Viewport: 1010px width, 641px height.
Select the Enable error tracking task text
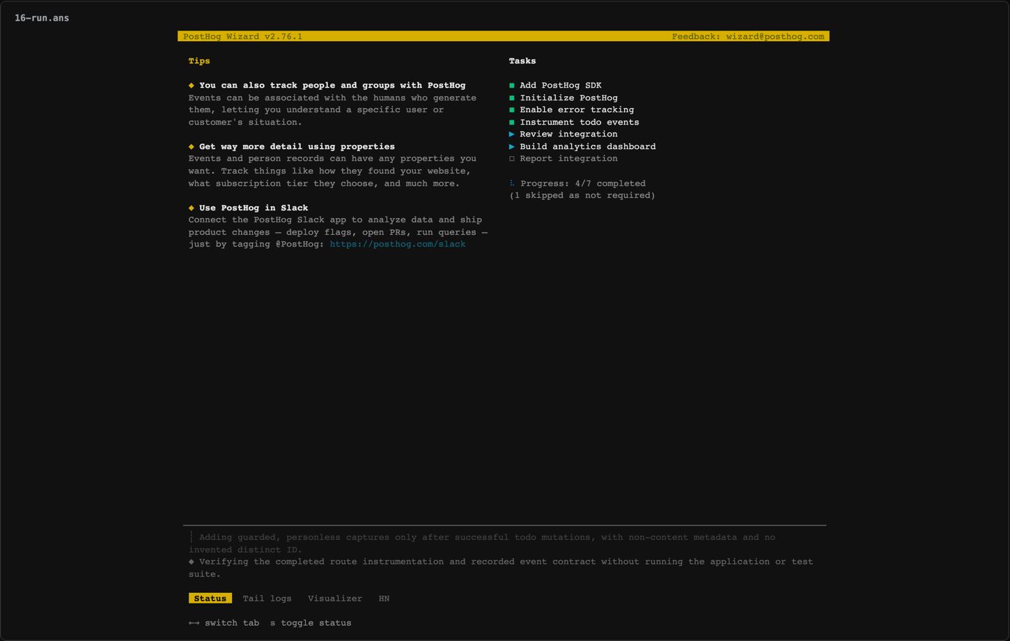pyautogui.click(x=577, y=110)
